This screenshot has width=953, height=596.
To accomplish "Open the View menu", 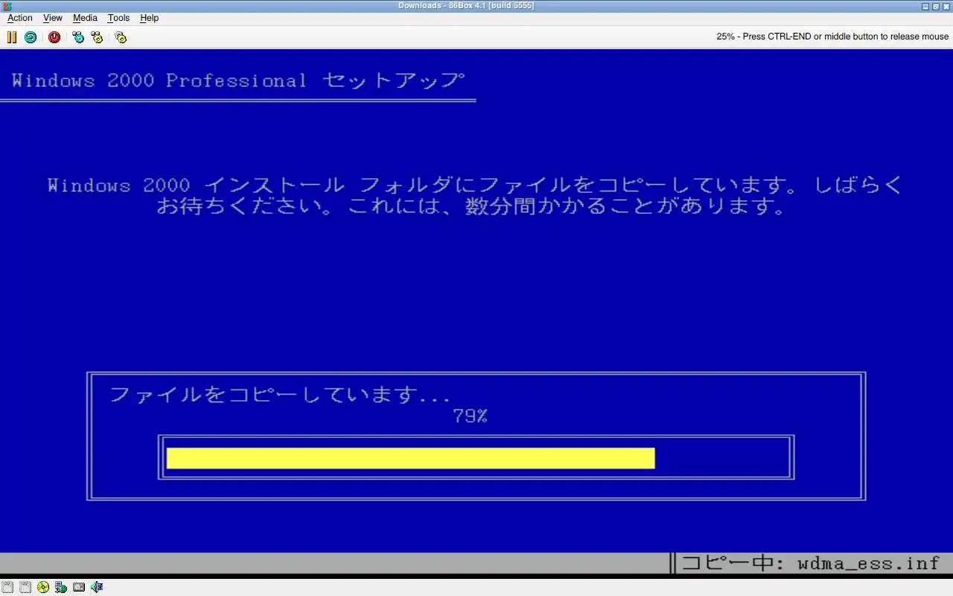I will click(x=53, y=18).
